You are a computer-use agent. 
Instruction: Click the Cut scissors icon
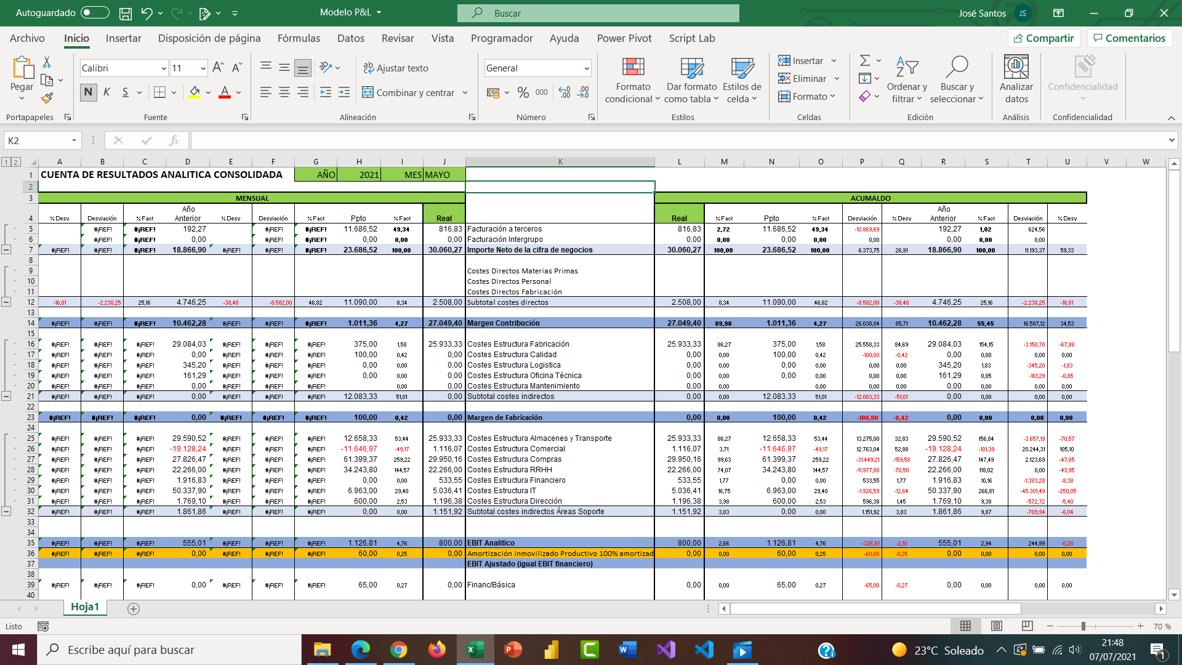pos(47,62)
